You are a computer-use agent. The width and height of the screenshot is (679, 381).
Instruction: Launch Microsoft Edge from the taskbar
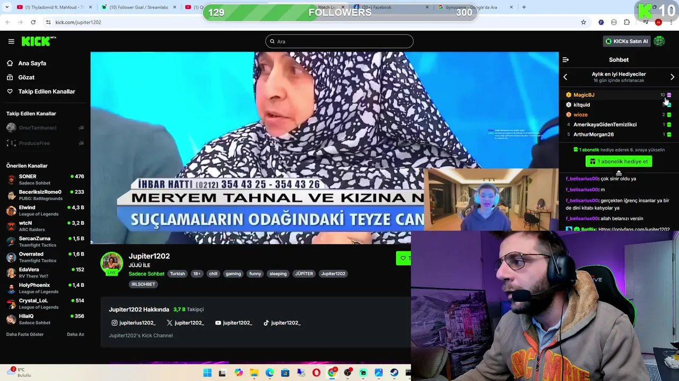tap(269, 373)
